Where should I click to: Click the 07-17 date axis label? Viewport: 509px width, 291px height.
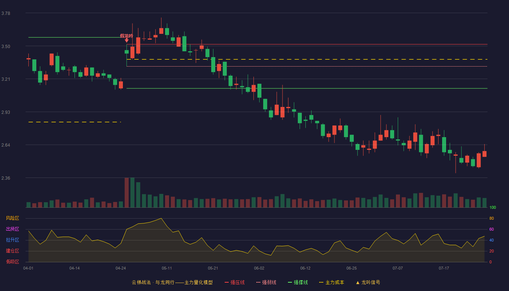point(444,268)
